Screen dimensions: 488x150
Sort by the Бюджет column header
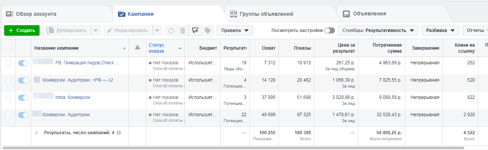coord(202,48)
